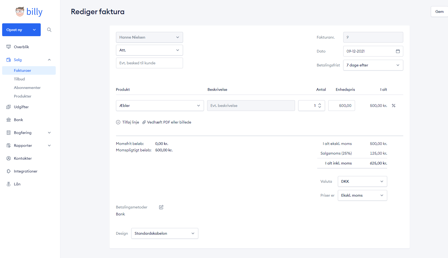Screen dimensions: 448x258
Task: Click the Billy logo
Action: point(29,12)
